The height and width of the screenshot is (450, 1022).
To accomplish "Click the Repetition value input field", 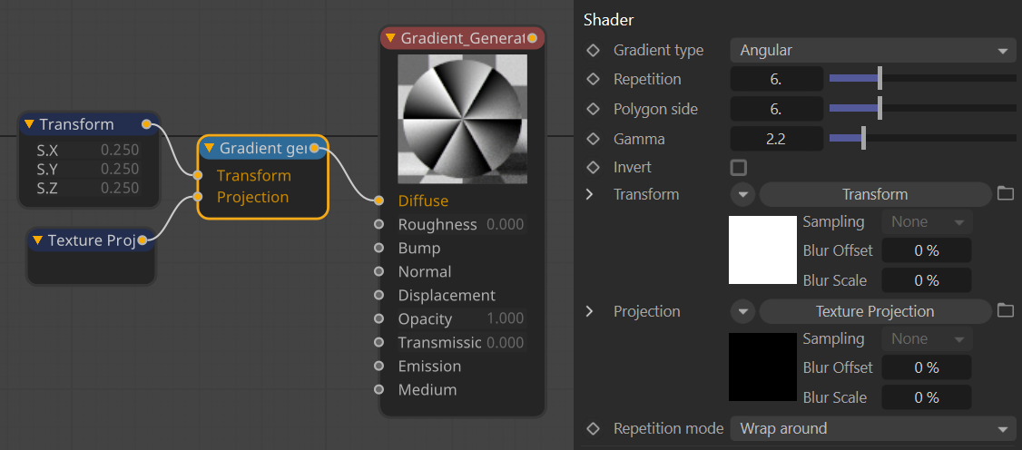I will pos(776,79).
